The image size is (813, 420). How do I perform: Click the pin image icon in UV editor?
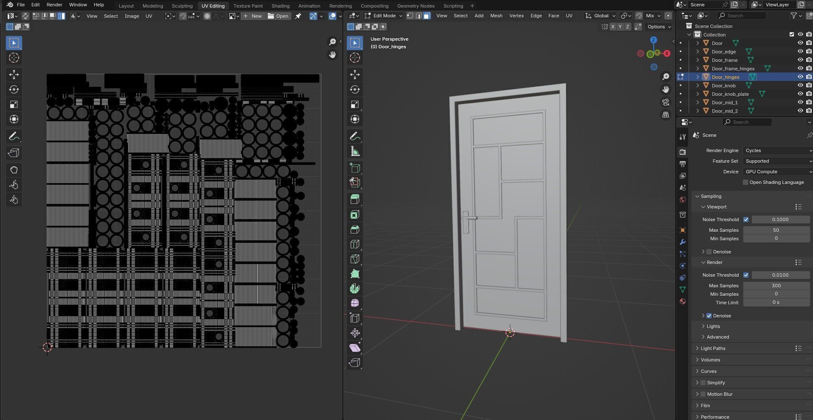(298, 16)
